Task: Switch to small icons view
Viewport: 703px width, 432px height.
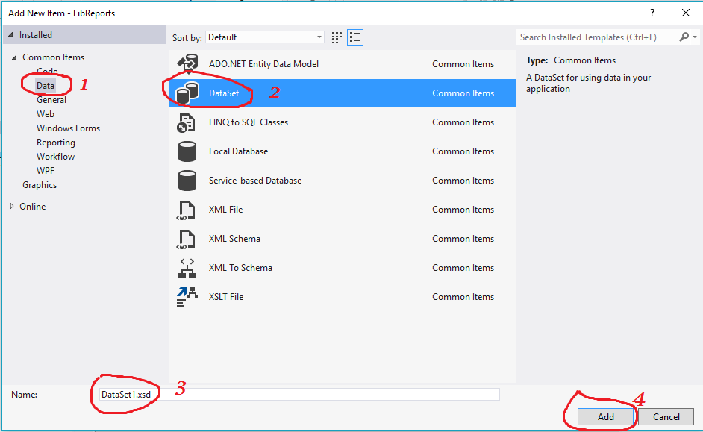Action: click(335, 37)
